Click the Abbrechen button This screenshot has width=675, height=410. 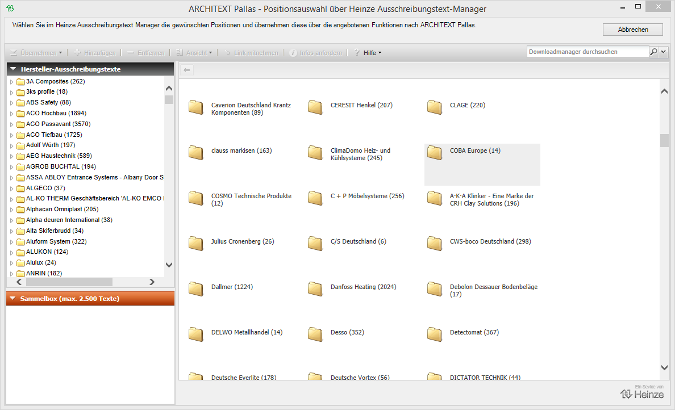(633, 30)
